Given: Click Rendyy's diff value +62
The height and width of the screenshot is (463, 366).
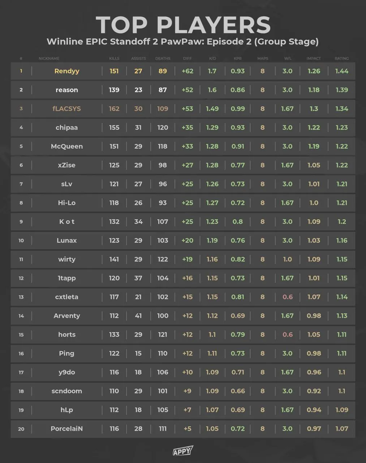Looking at the screenshot, I should (x=188, y=71).
